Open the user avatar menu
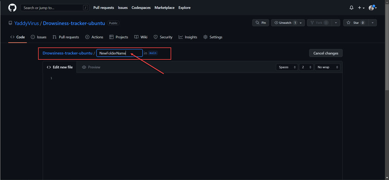This screenshot has width=389, height=180. point(373,8)
